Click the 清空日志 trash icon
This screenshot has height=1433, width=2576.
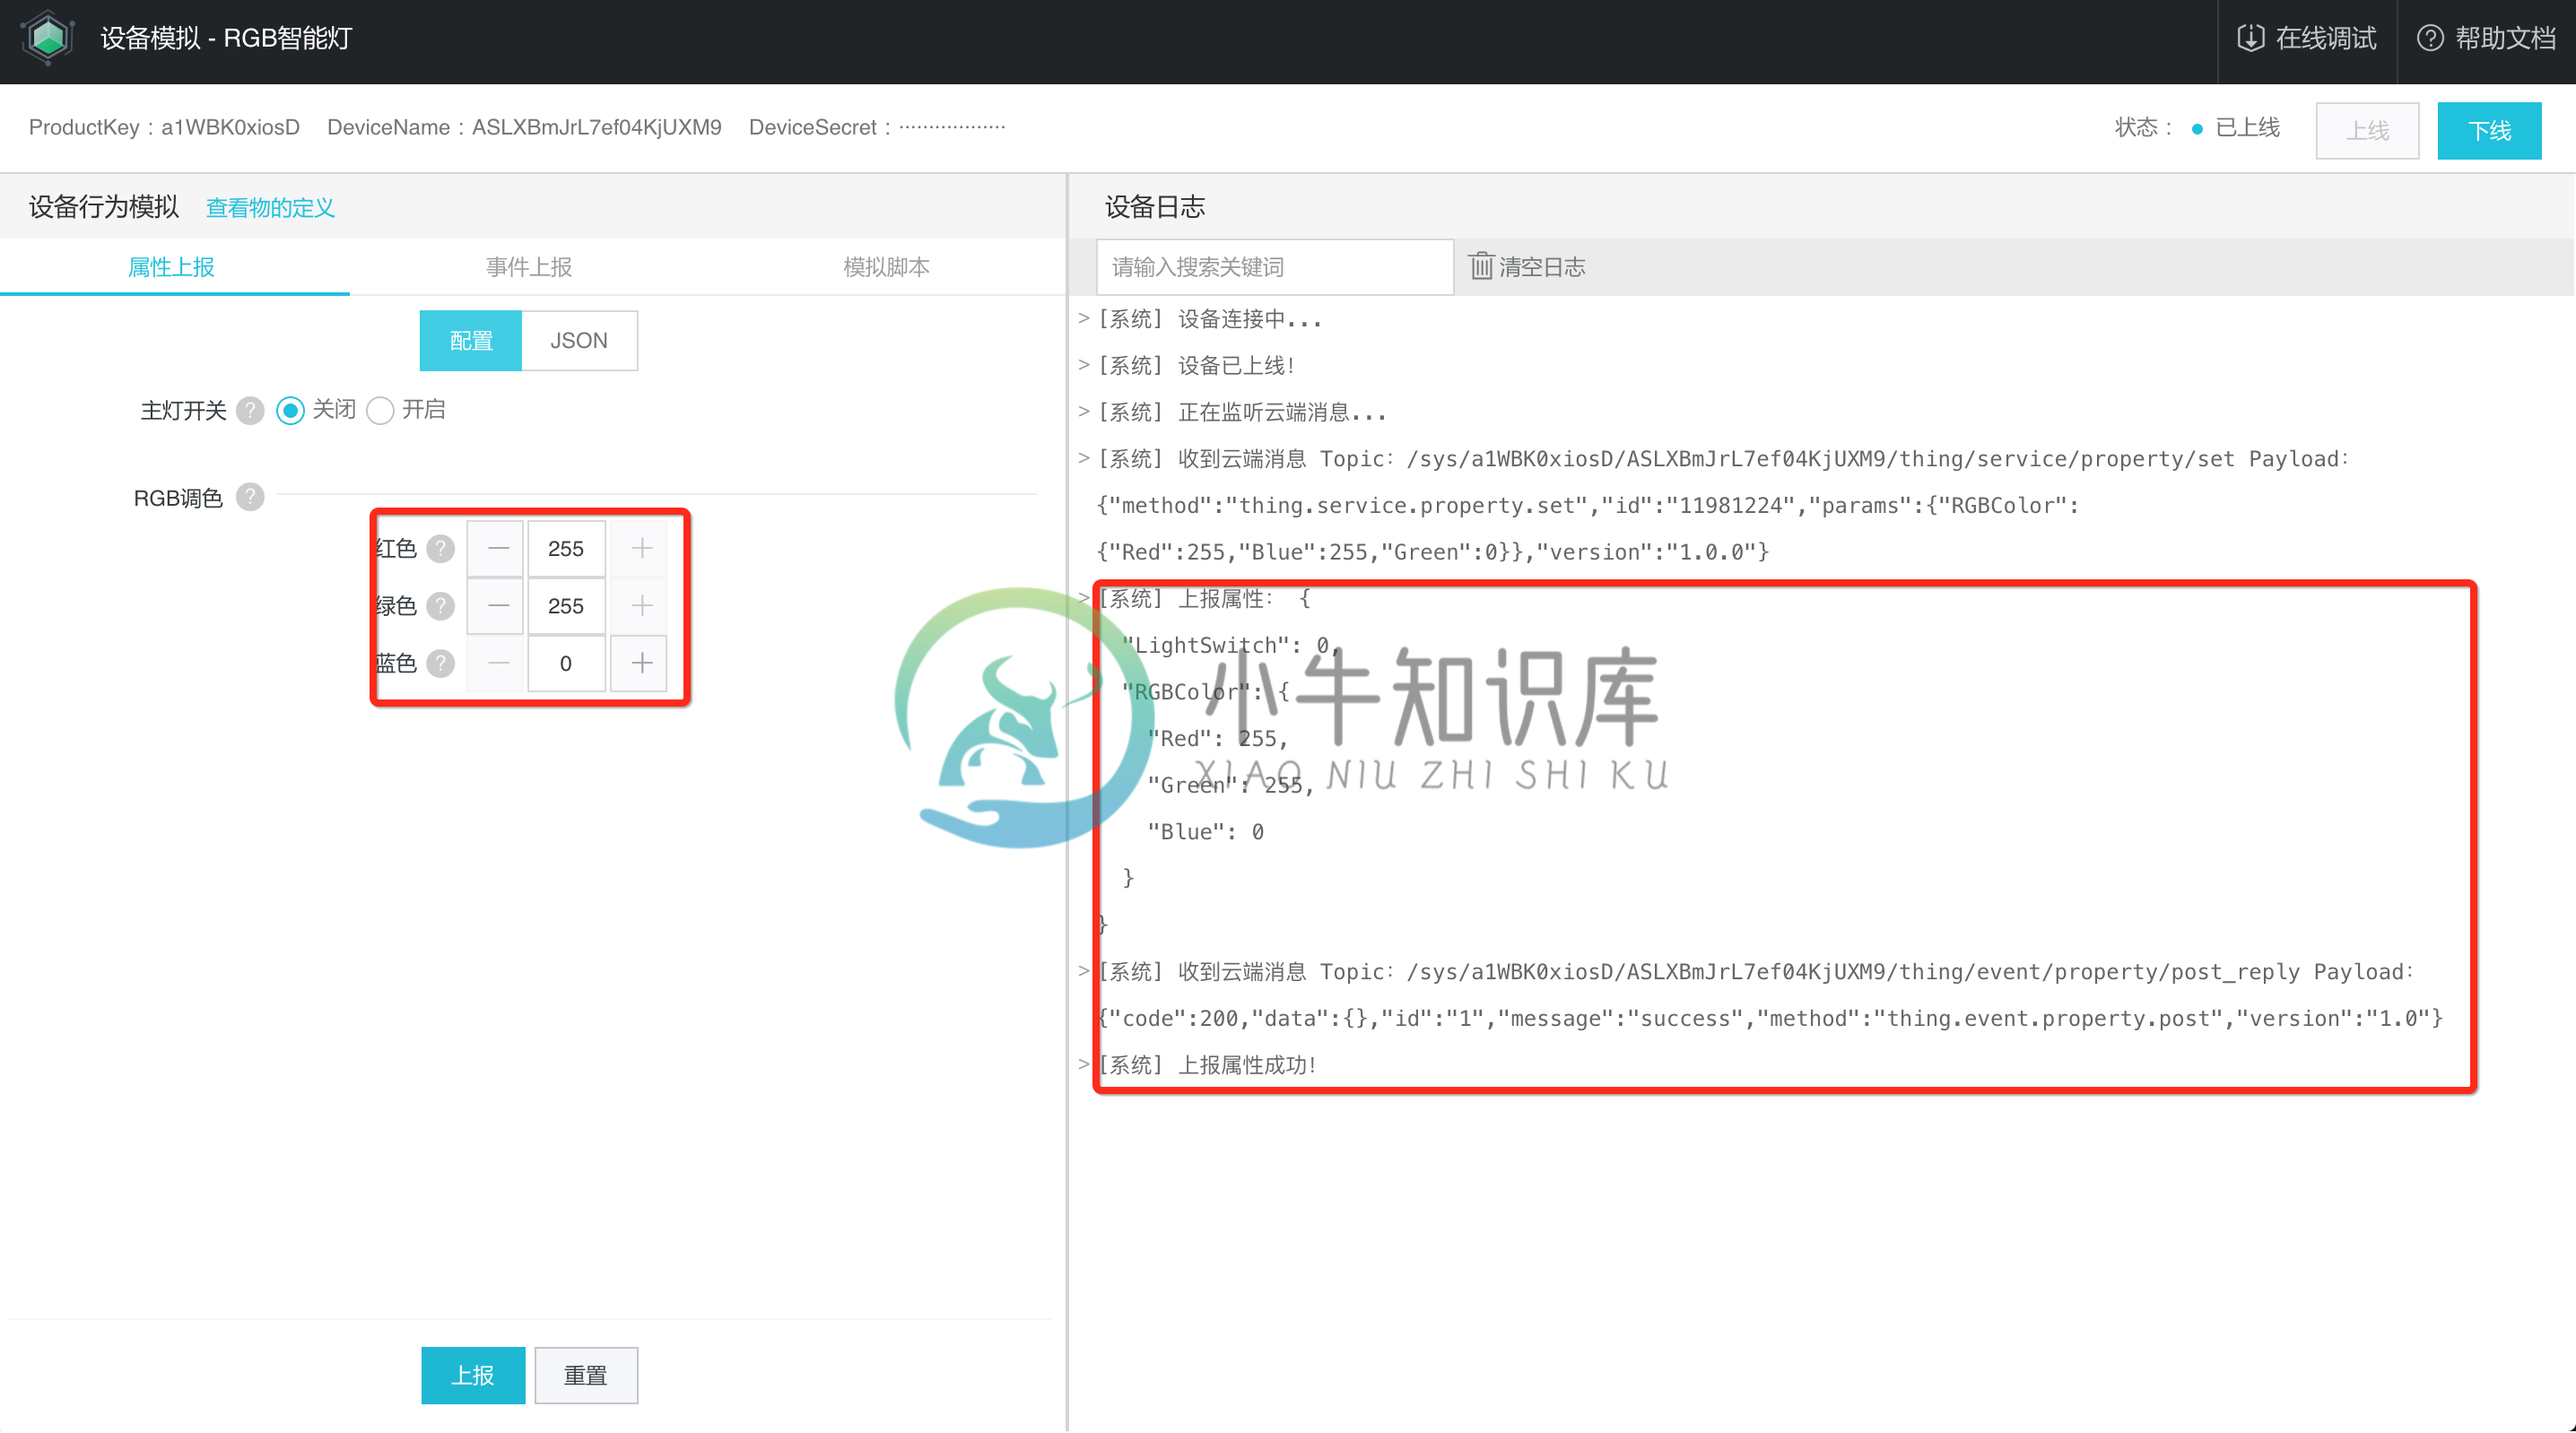point(1481,266)
